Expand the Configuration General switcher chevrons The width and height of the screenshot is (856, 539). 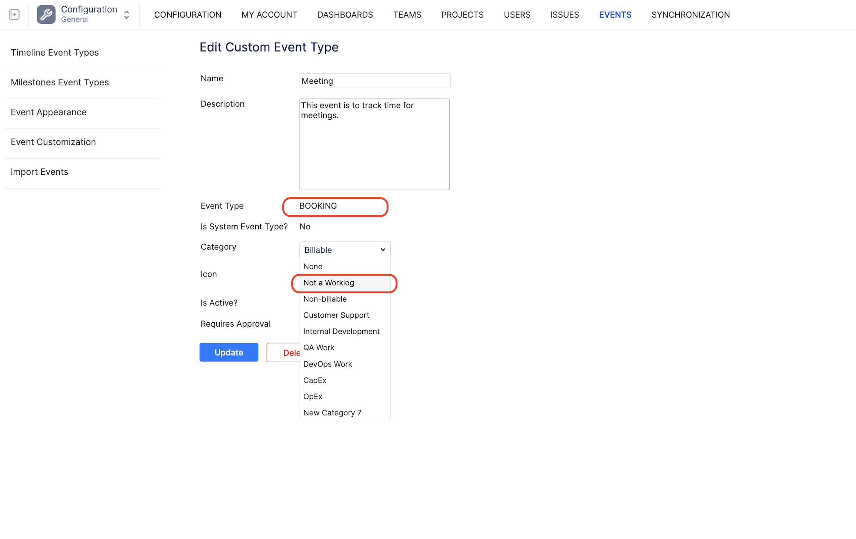point(127,15)
